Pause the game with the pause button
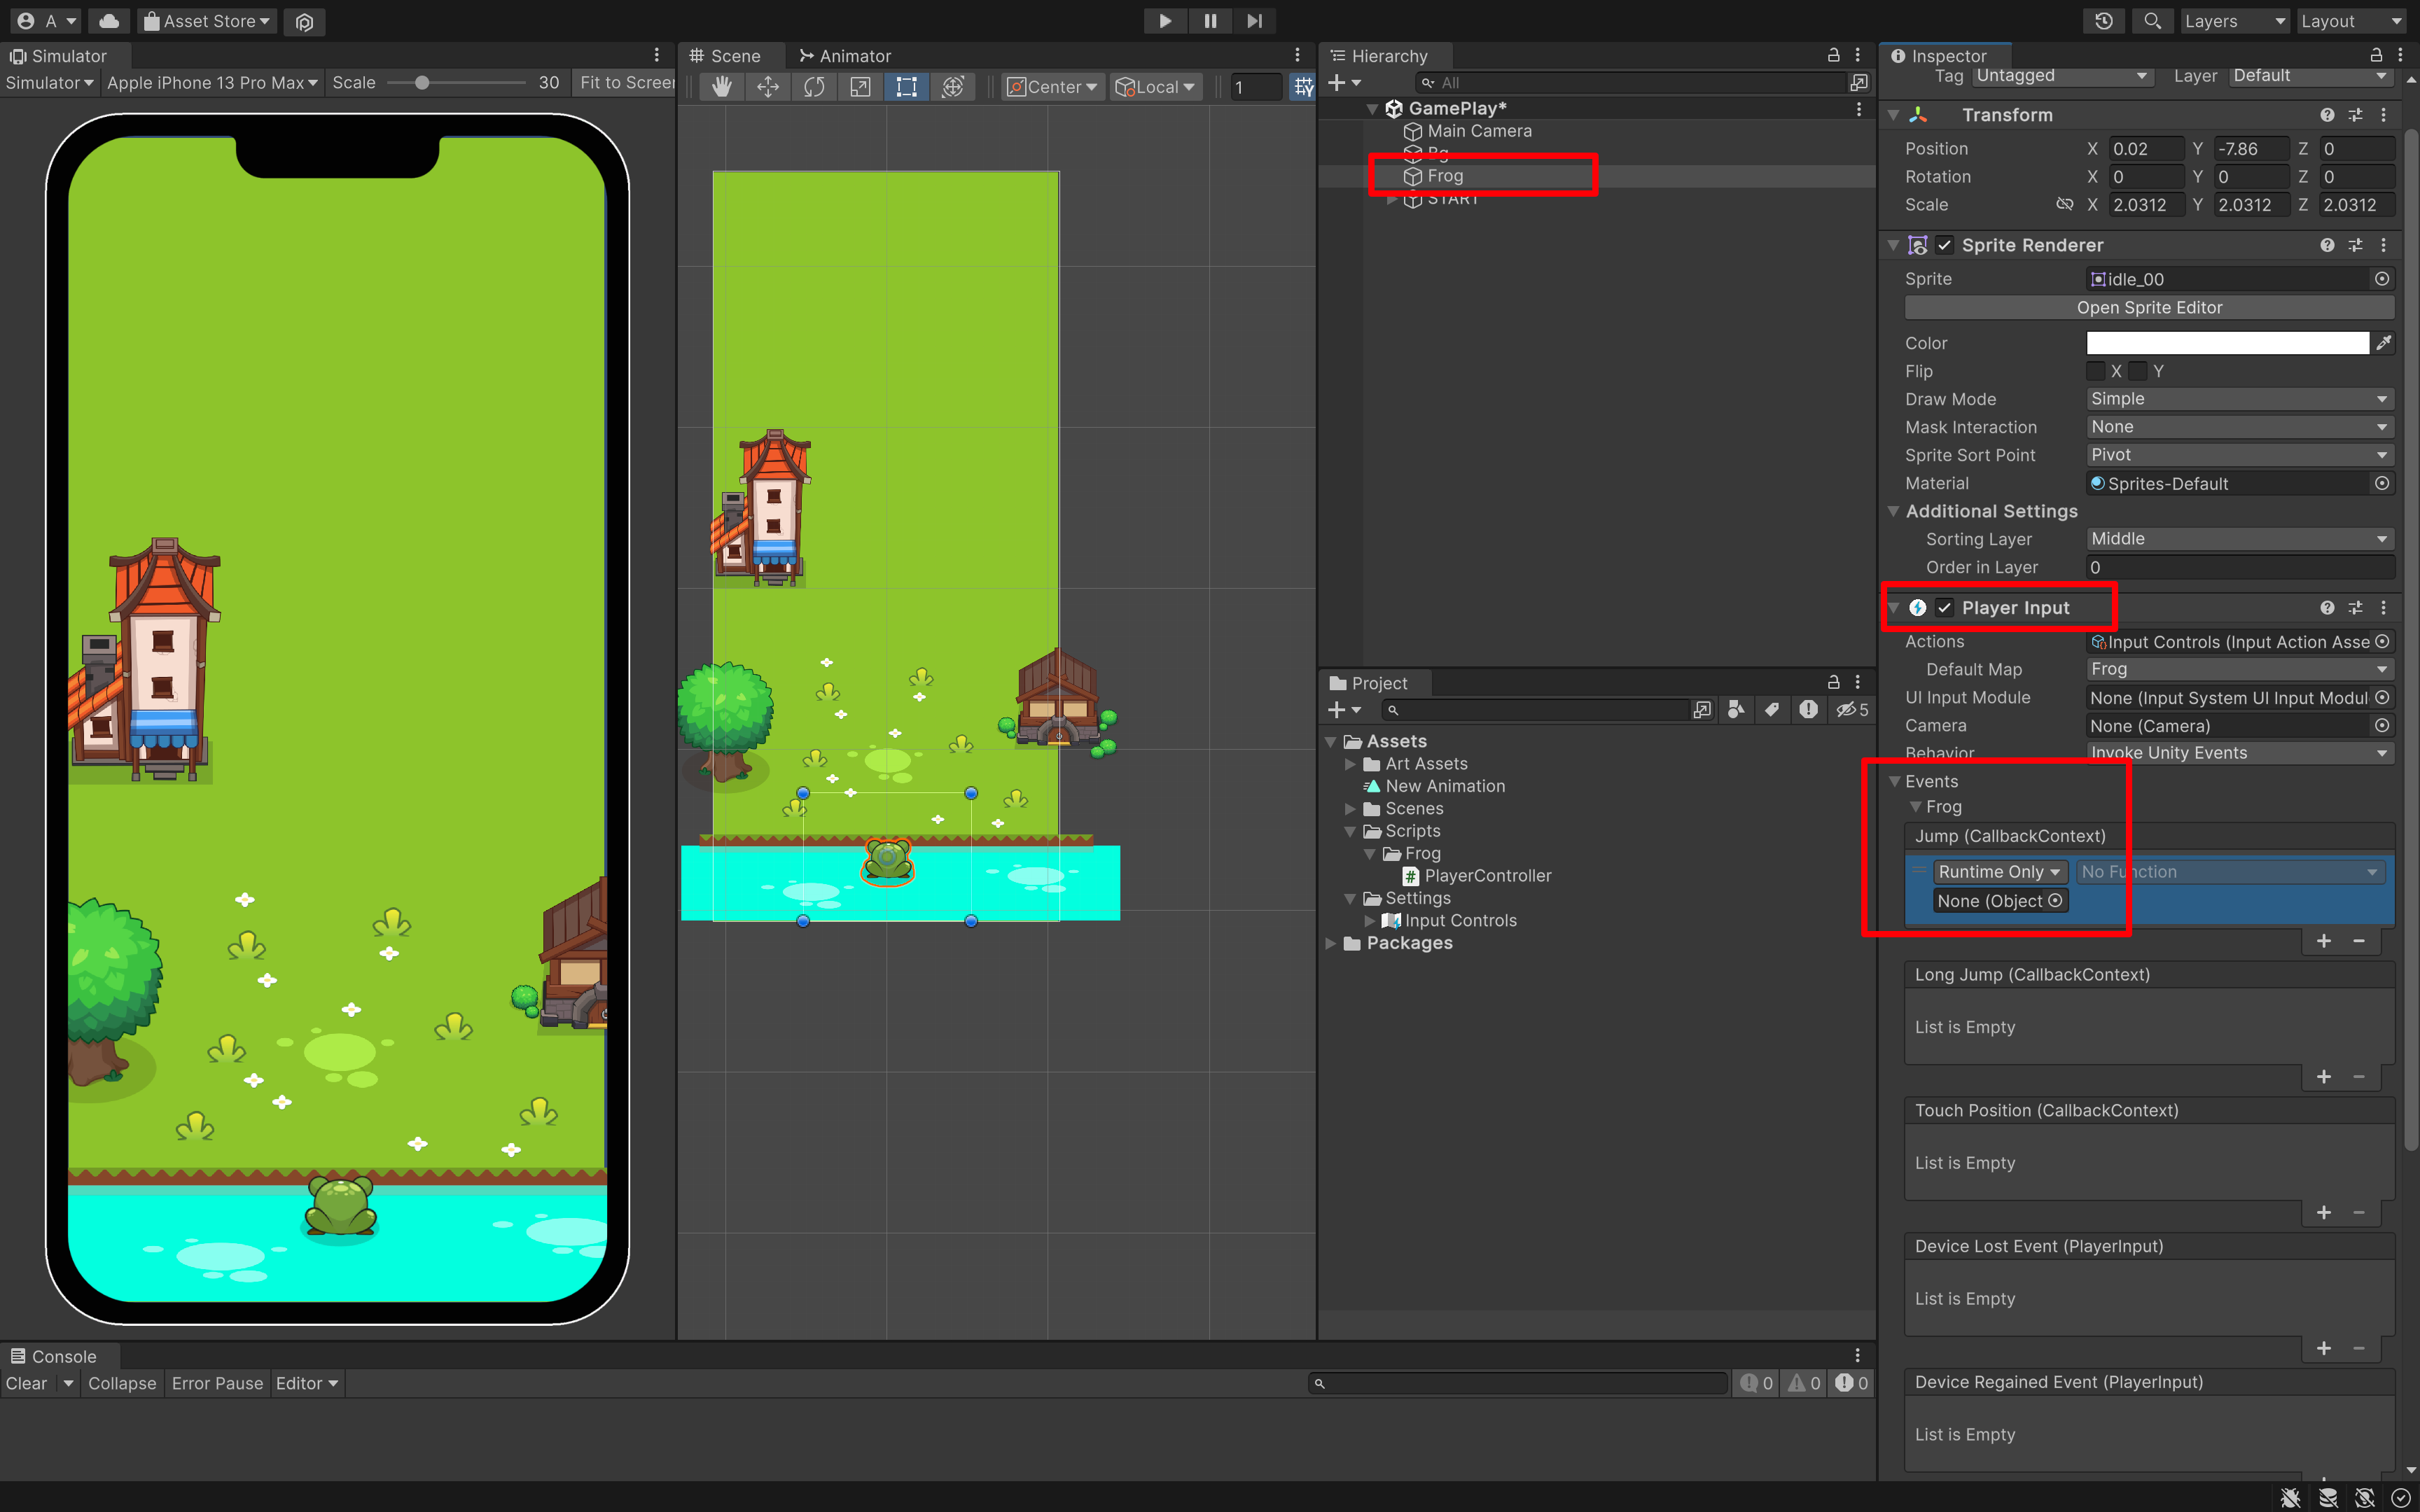 click(1210, 21)
